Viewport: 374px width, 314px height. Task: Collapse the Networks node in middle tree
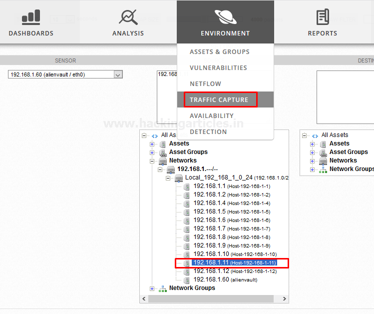point(152,161)
